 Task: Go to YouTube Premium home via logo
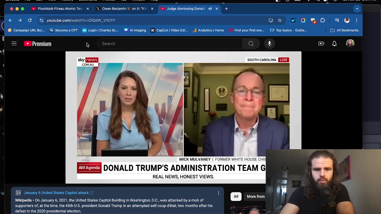[38, 44]
